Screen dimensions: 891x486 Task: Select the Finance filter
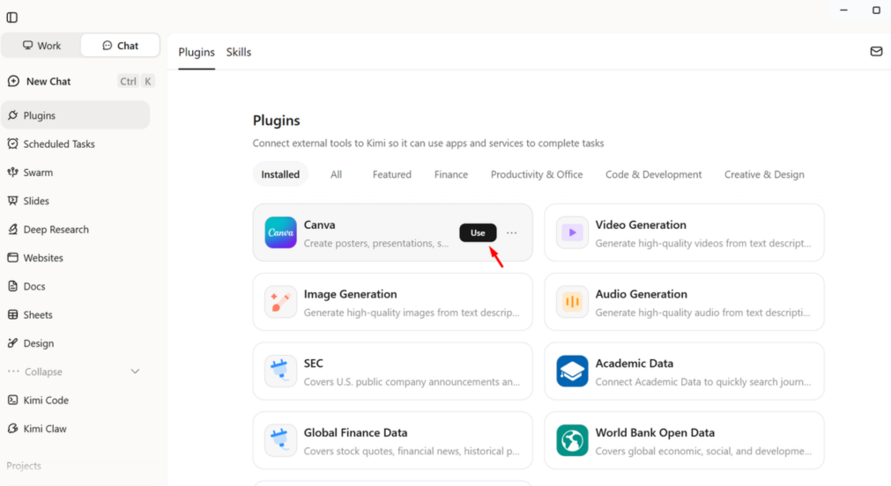click(451, 174)
